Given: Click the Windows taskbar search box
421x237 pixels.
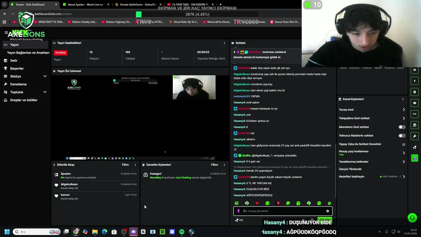Looking at the screenshot, I should [x=37, y=232].
